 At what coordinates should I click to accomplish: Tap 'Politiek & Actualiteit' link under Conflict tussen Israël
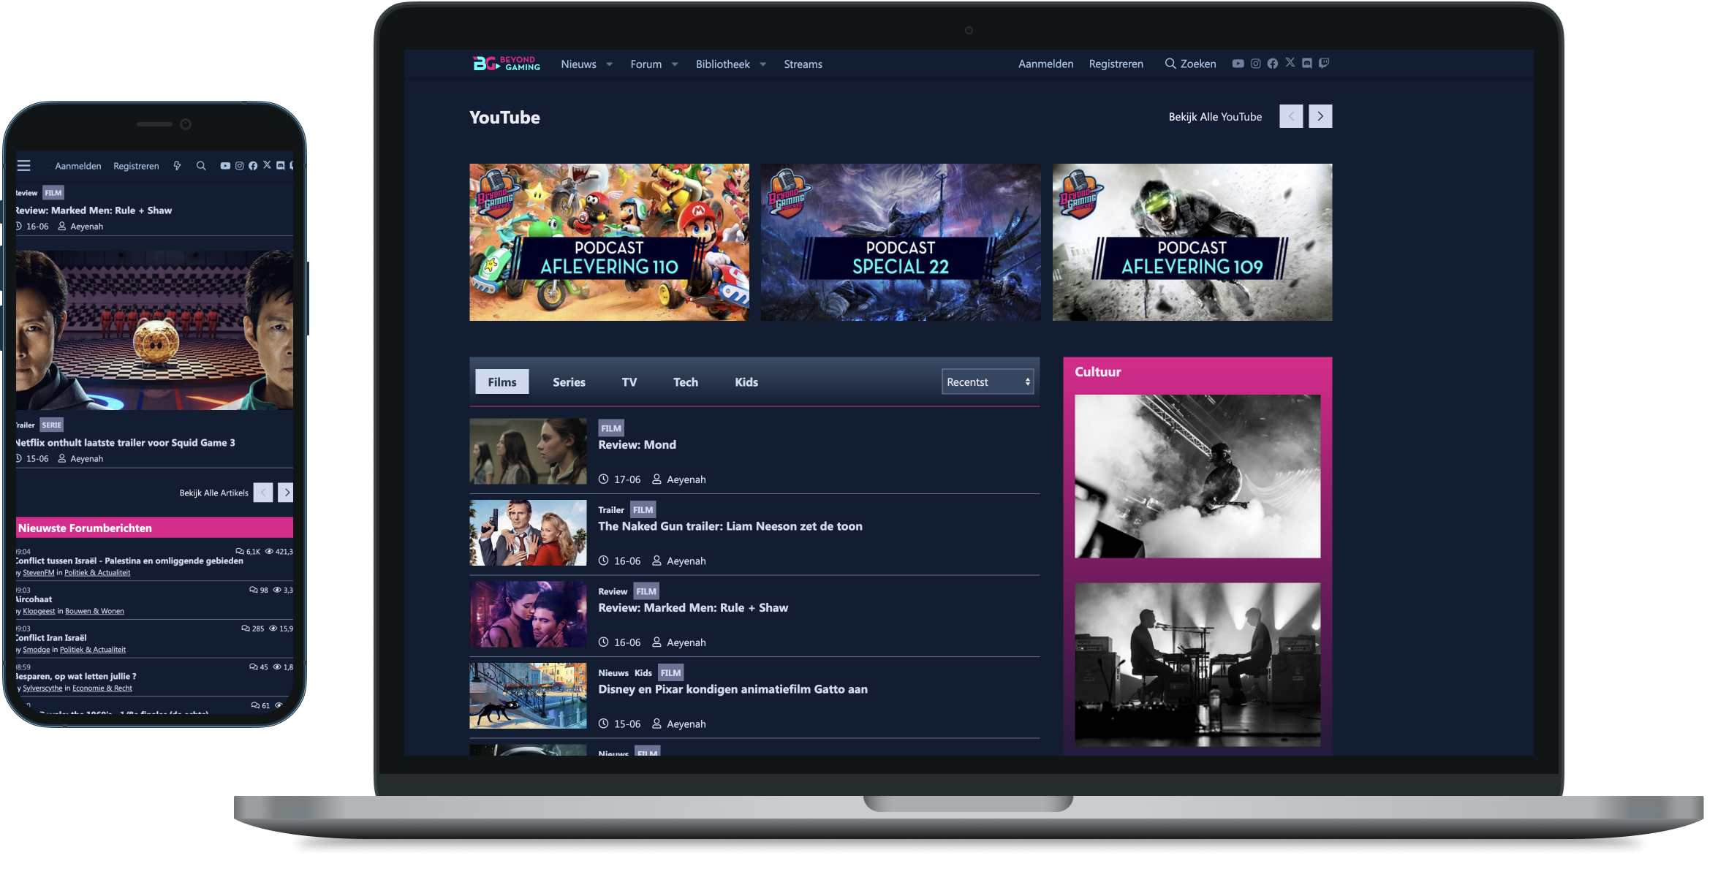coord(97,572)
